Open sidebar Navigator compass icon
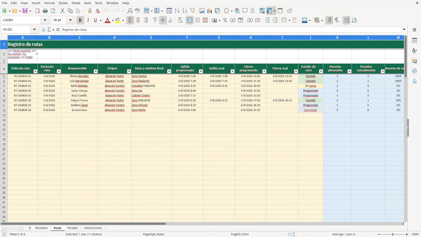 click(x=414, y=71)
